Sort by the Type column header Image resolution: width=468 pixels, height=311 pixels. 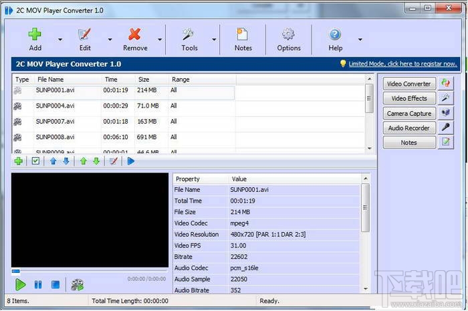coord(22,80)
